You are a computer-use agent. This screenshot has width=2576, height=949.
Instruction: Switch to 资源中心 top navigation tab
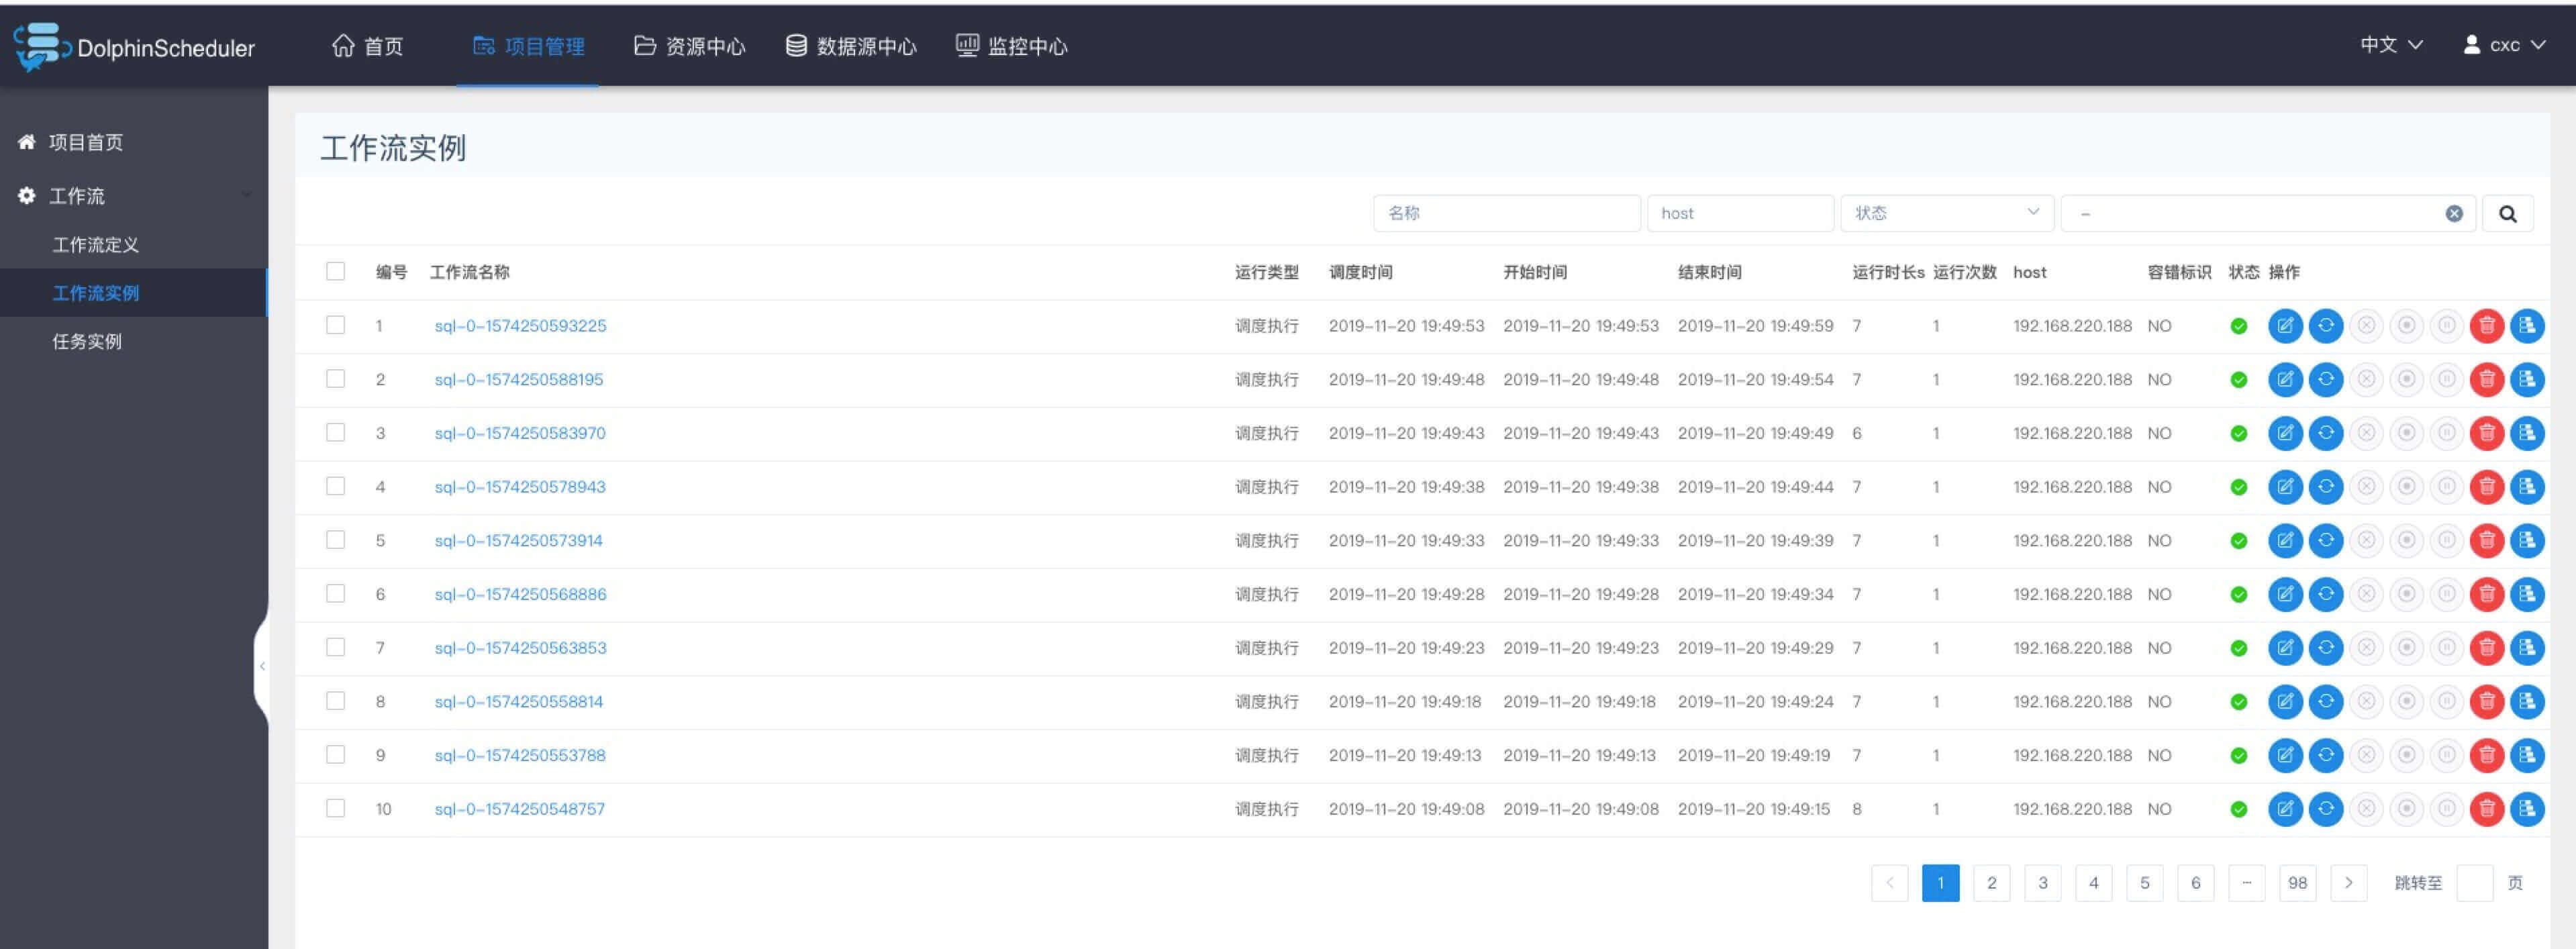[690, 47]
